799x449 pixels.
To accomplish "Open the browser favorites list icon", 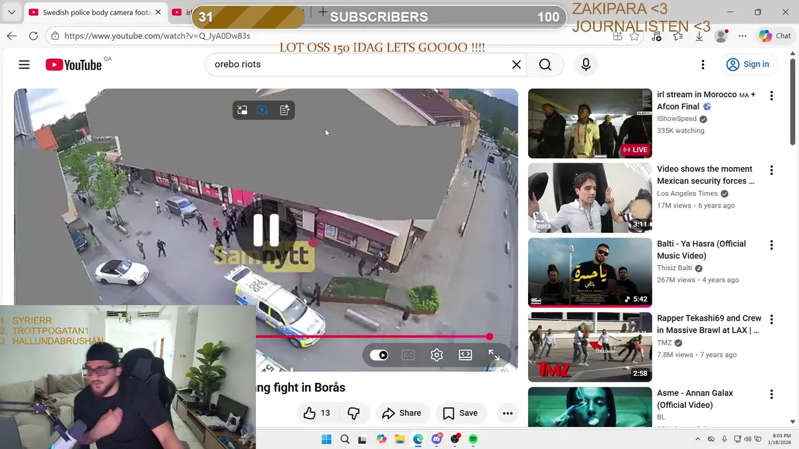I will point(678,36).
